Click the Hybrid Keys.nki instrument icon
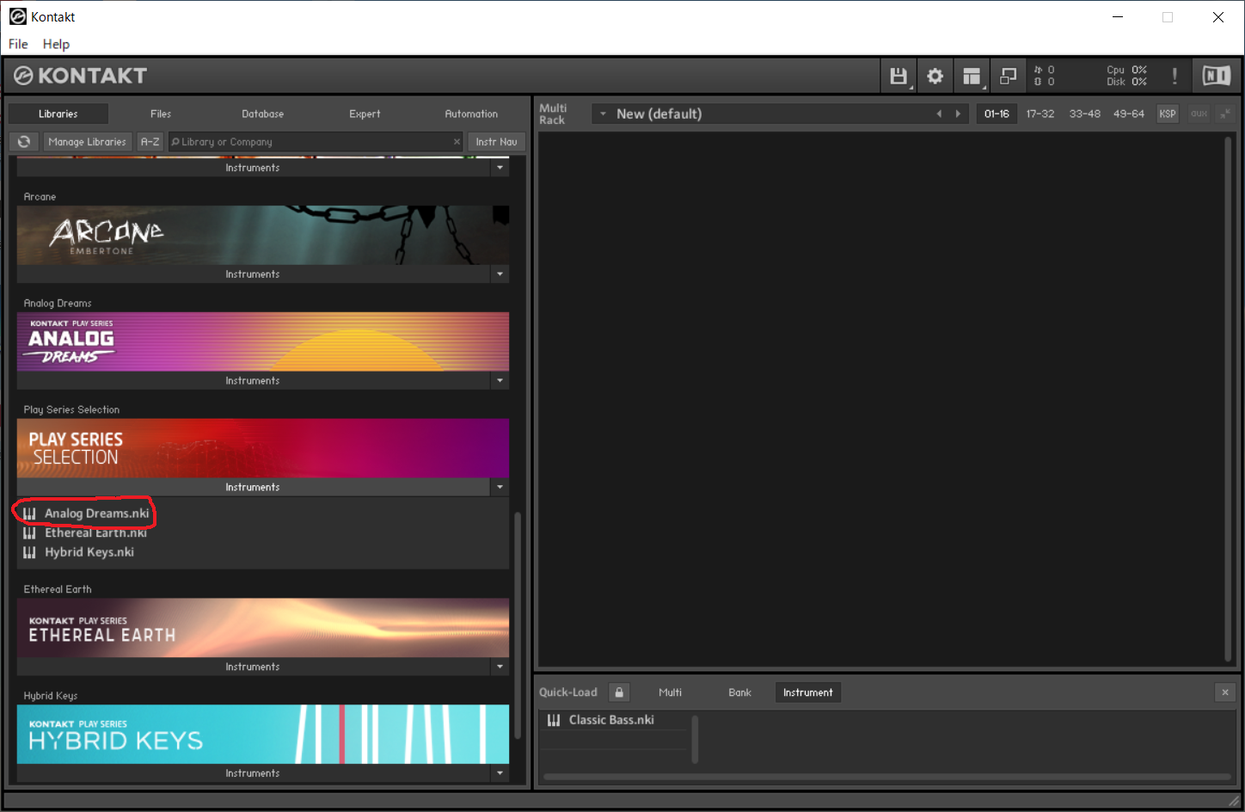 coord(29,552)
